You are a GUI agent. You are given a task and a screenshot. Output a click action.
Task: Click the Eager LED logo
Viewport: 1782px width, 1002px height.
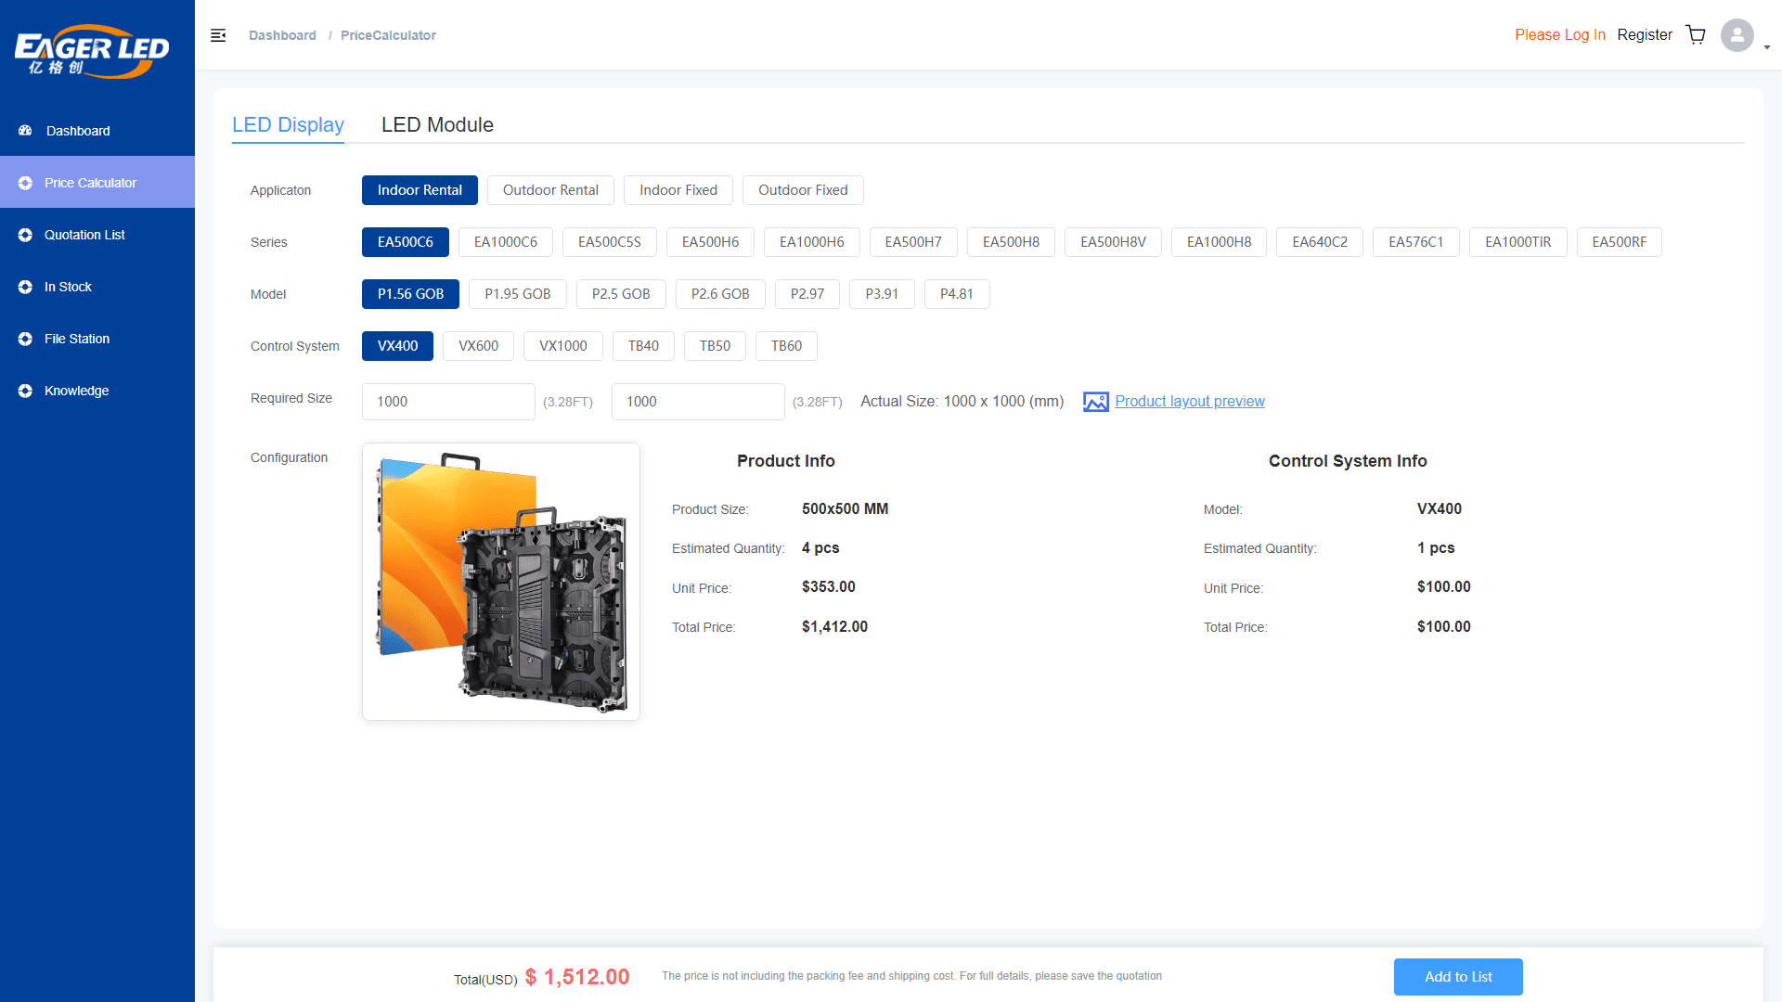click(92, 51)
